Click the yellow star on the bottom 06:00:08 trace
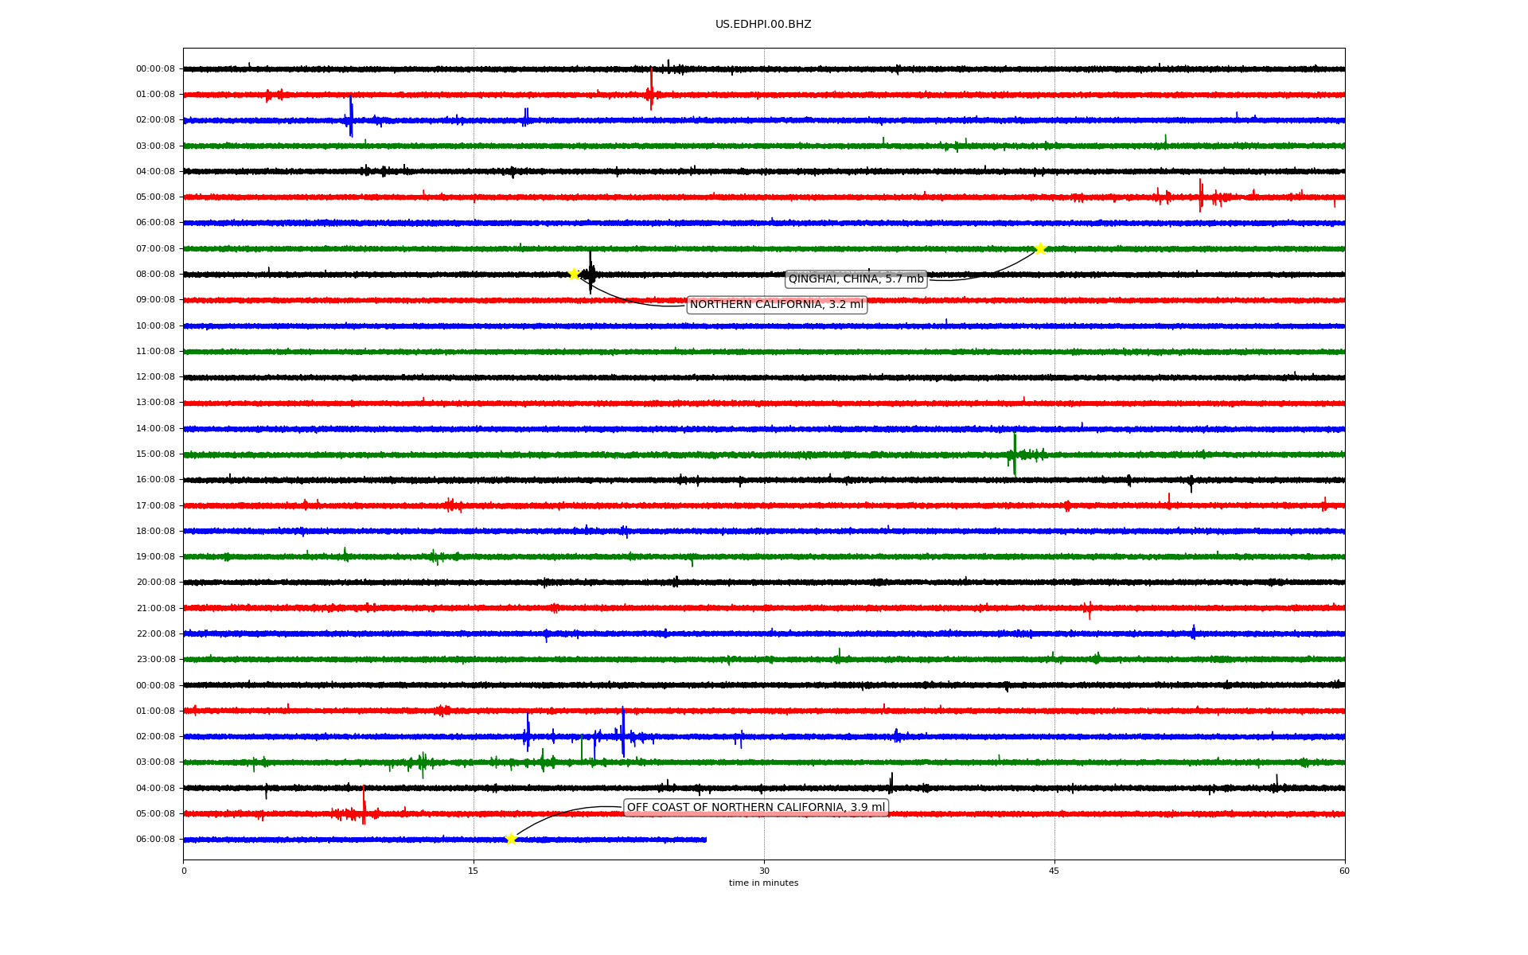Image resolution: width=1528 pixels, height=955 pixels. [511, 839]
